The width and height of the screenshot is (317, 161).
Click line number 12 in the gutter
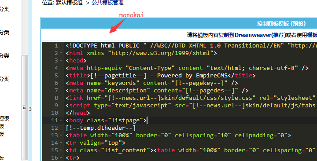[x=55, y=128]
